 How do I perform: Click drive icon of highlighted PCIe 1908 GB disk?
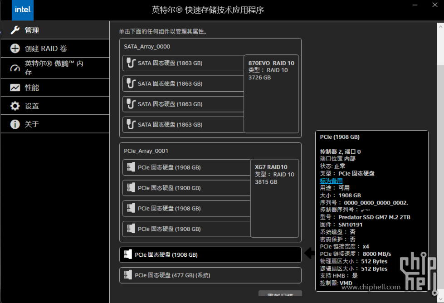click(x=128, y=254)
